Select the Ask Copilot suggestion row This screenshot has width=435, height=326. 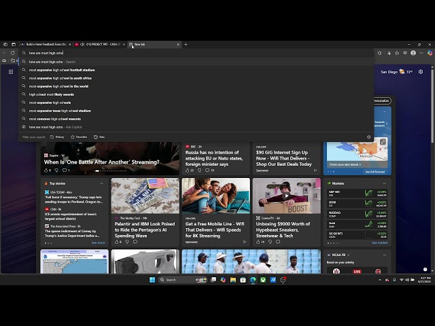(196, 127)
